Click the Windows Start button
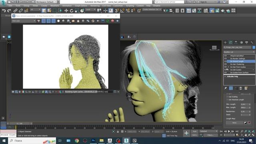Viewport: 256px width, 144px height. coord(4,140)
